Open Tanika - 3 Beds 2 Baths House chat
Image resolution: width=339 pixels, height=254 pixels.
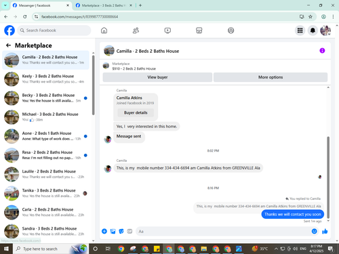coord(46,193)
